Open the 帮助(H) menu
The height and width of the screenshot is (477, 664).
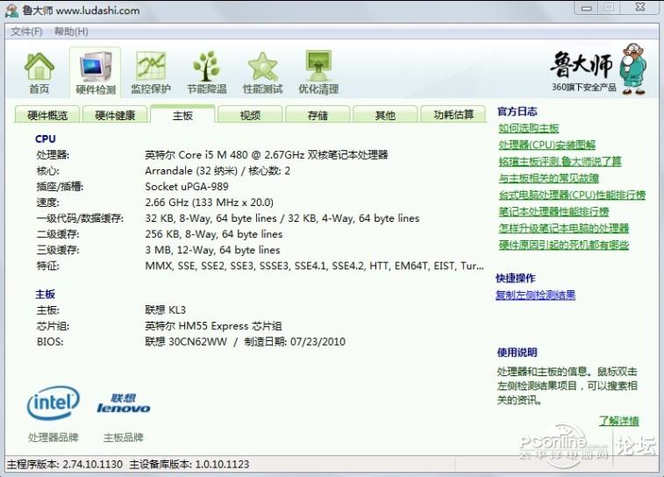71,32
